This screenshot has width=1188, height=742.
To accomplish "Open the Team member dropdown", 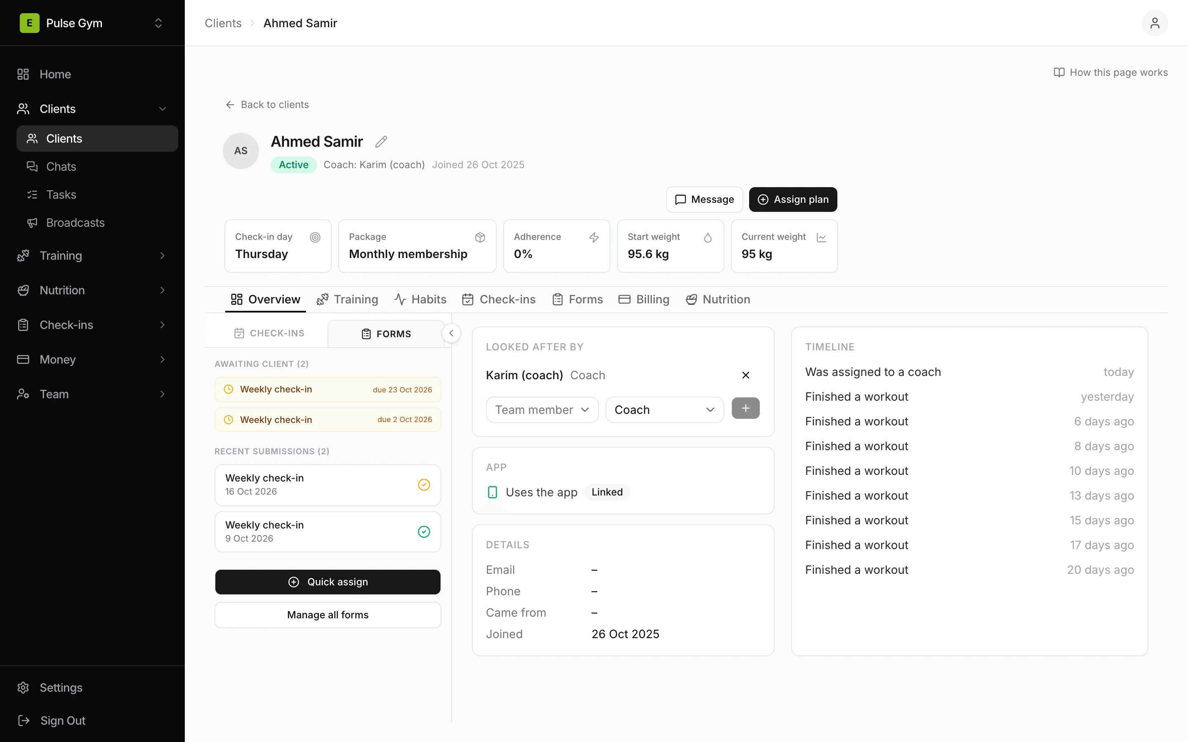I will pos(542,410).
